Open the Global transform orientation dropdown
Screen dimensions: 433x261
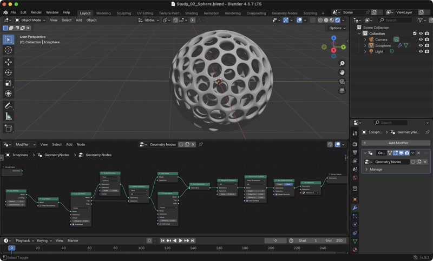coord(148,20)
